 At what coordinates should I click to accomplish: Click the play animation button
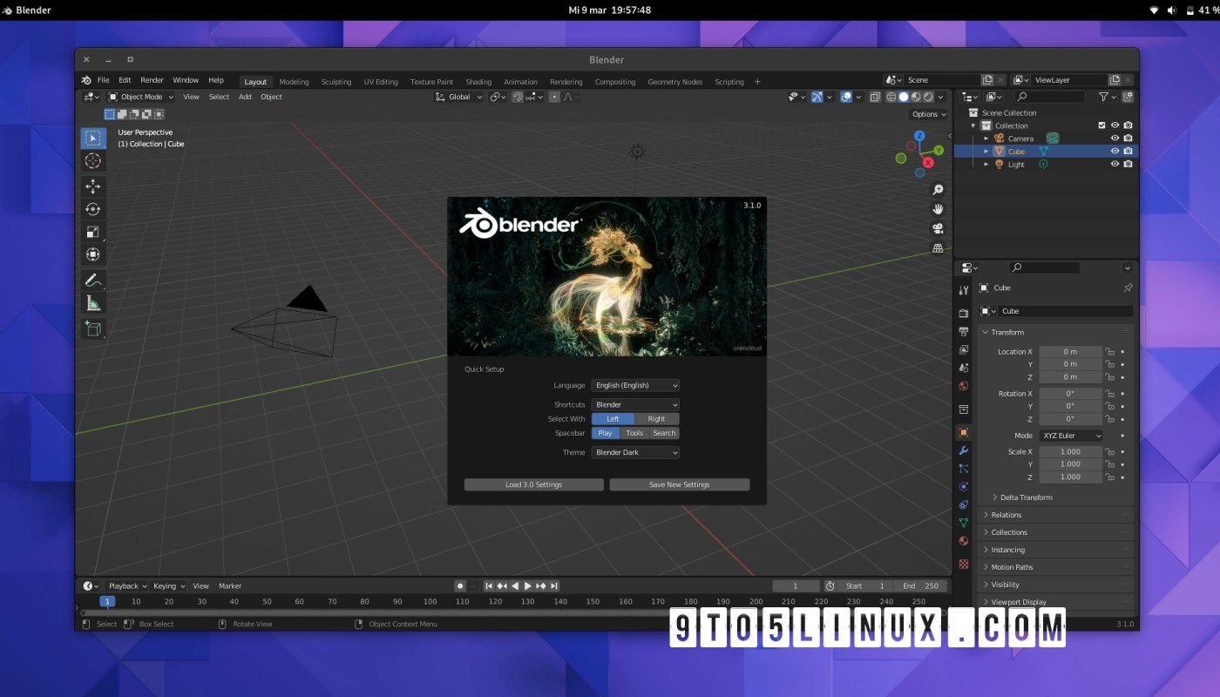pyautogui.click(x=527, y=586)
